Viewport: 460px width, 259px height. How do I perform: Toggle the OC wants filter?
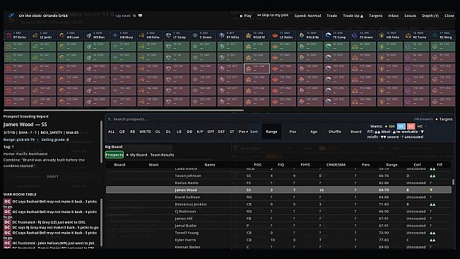click(x=401, y=126)
